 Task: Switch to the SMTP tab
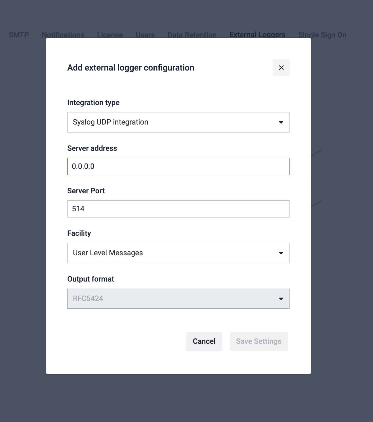point(19,35)
